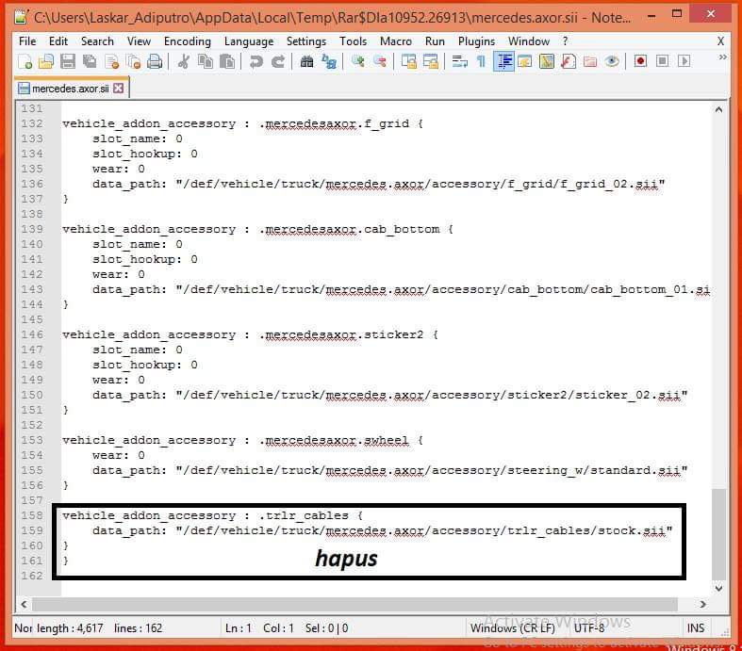Toggle the Monitoring eye icon
Viewport: 742px width, 651px height.
(x=612, y=61)
